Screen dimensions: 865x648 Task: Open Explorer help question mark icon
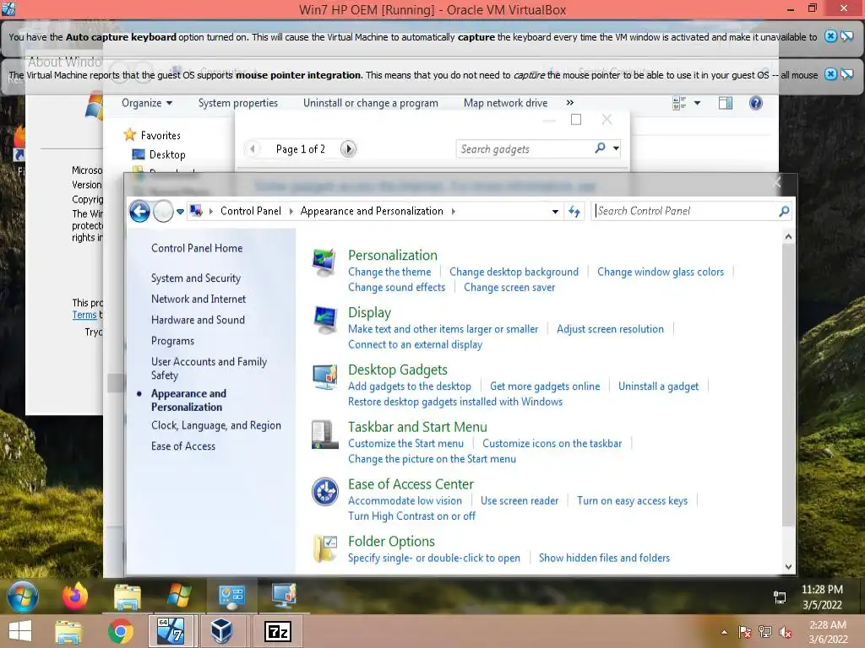tap(756, 103)
